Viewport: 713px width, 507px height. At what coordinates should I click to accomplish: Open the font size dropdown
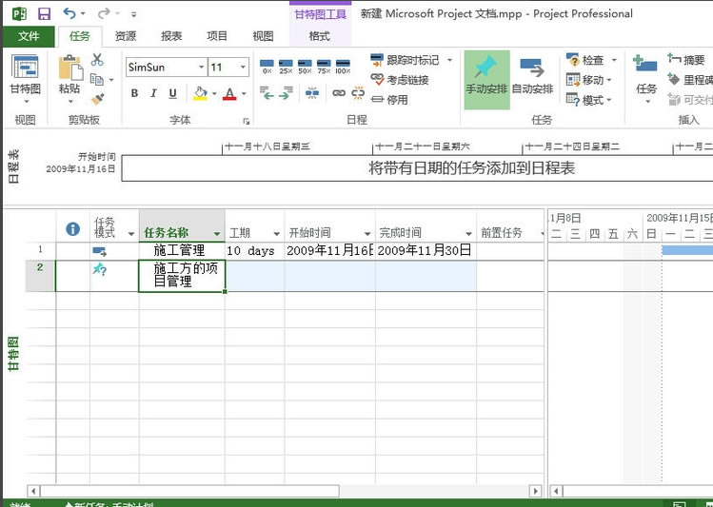pyautogui.click(x=244, y=68)
